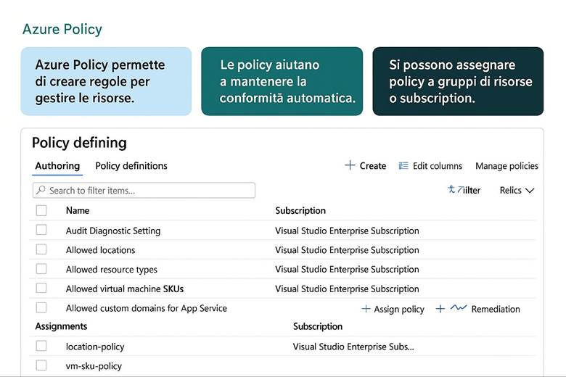The width and height of the screenshot is (566, 377).
Task: Switch to the Authoring tab
Action: [57, 166]
